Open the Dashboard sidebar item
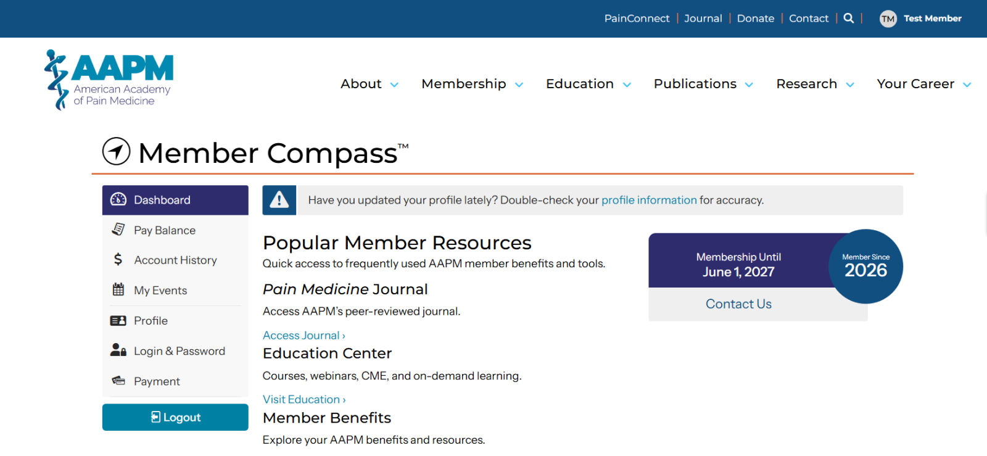The height and width of the screenshot is (456, 987). (175, 200)
